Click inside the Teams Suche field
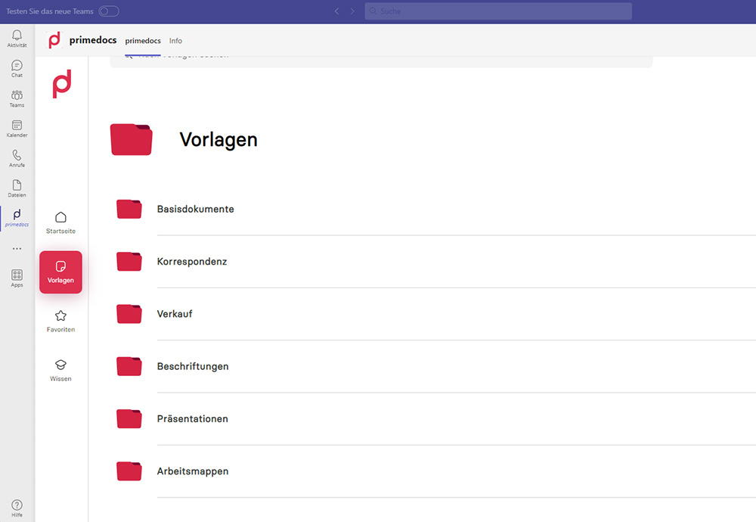Viewport: 756px width, 522px height. (x=499, y=11)
